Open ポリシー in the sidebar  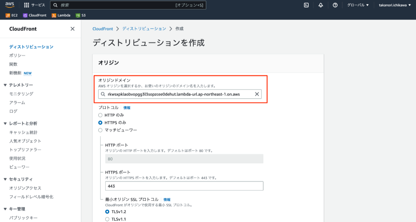17,56
